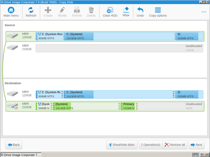Image resolution: width=210 pixels, height=157 pixels.
Task: Proceed with the Next button
Action: (x=196, y=145)
